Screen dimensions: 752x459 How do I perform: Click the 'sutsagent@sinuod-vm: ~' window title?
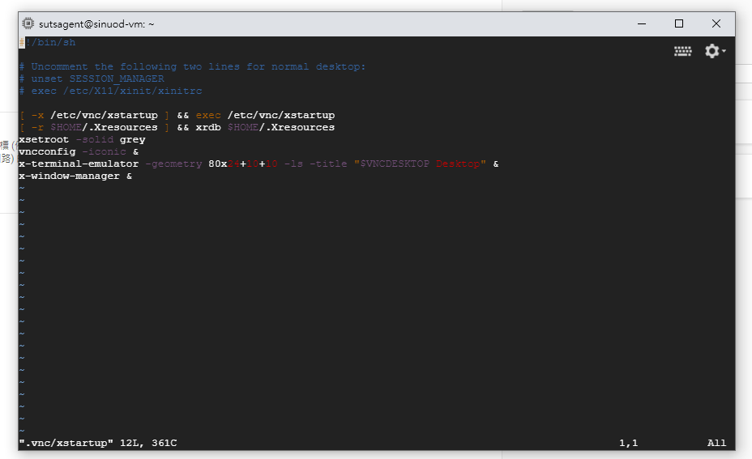[x=96, y=24]
